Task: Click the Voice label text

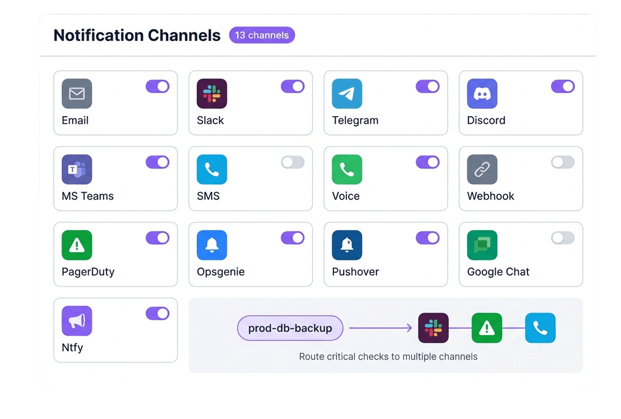Action: [x=346, y=196]
